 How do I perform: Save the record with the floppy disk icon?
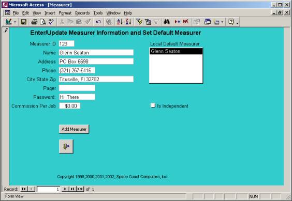point(24,22)
